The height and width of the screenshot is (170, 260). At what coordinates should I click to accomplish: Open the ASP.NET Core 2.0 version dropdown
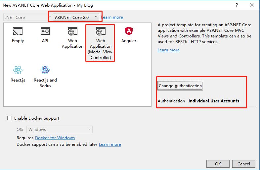tap(76, 17)
